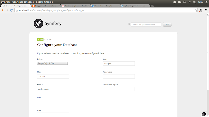Open the battery indicator
The image size is (209, 117).
point(185,2)
